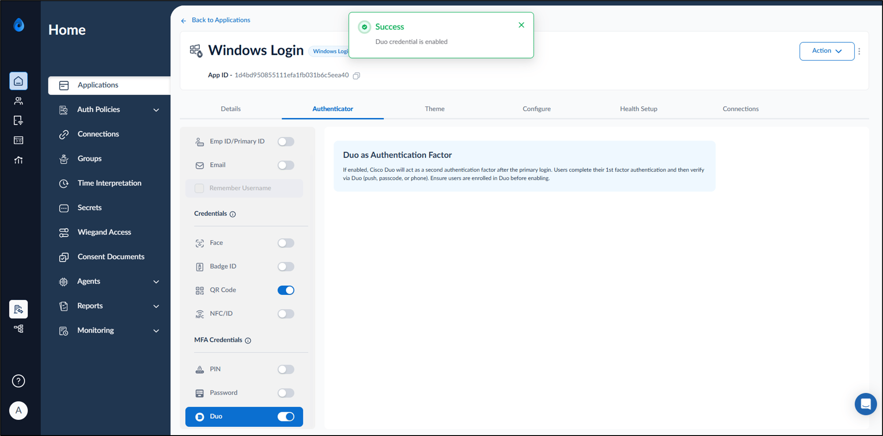Click the MFA Credentials info icon

(248, 341)
